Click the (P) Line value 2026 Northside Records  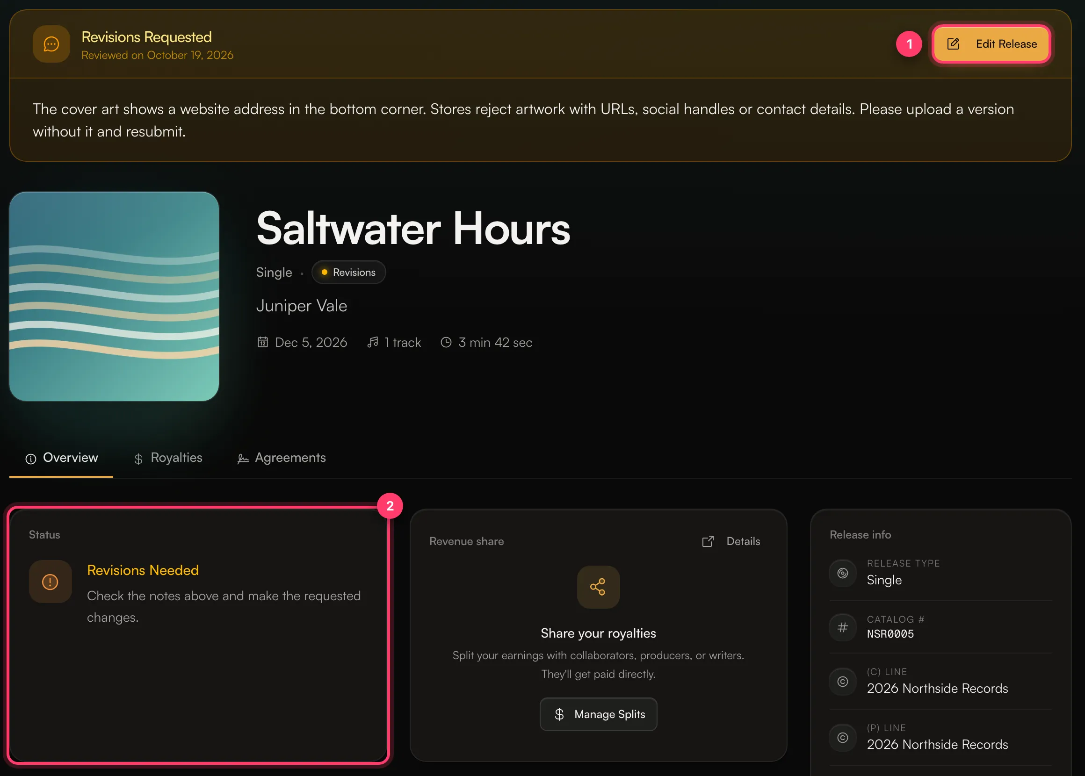[x=938, y=745]
